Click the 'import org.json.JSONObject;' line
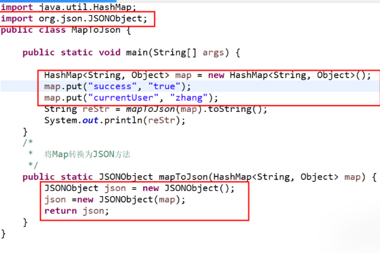This screenshot has height=253, width=380. [74, 18]
